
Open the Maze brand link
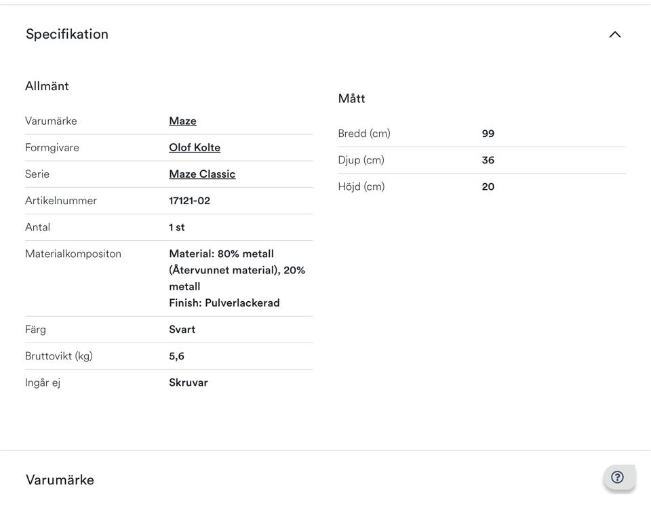182,121
